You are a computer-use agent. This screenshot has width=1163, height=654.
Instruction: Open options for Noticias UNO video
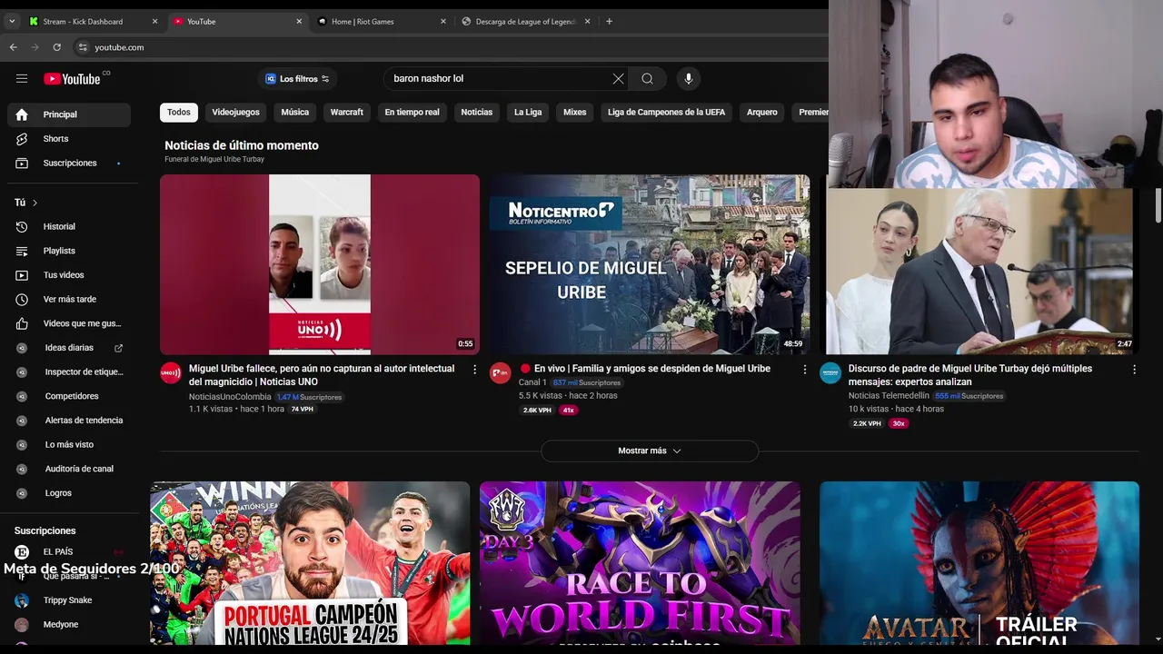click(474, 370)
